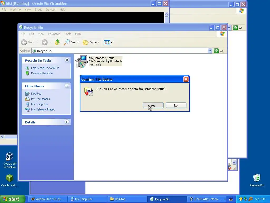Image resolution: width=270 pixels, height=203 pixels.
Task: Open the Back history dropdown arrow
Action: [x=37, y=42]
